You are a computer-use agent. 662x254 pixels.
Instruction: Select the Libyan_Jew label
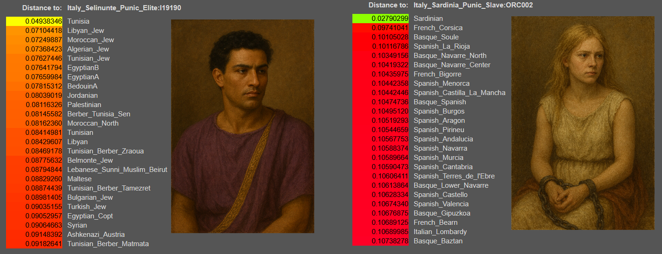pos(86,31)
